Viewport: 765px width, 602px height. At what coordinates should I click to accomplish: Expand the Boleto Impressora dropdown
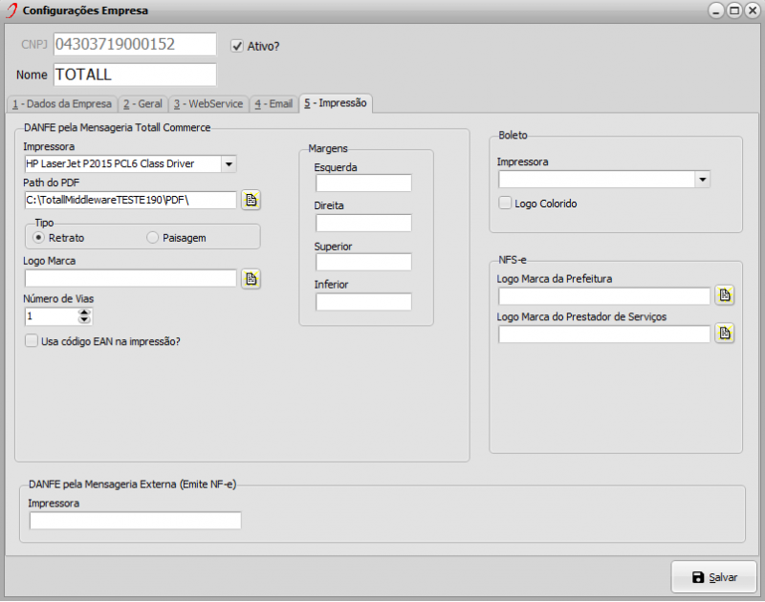pos(702,179)
